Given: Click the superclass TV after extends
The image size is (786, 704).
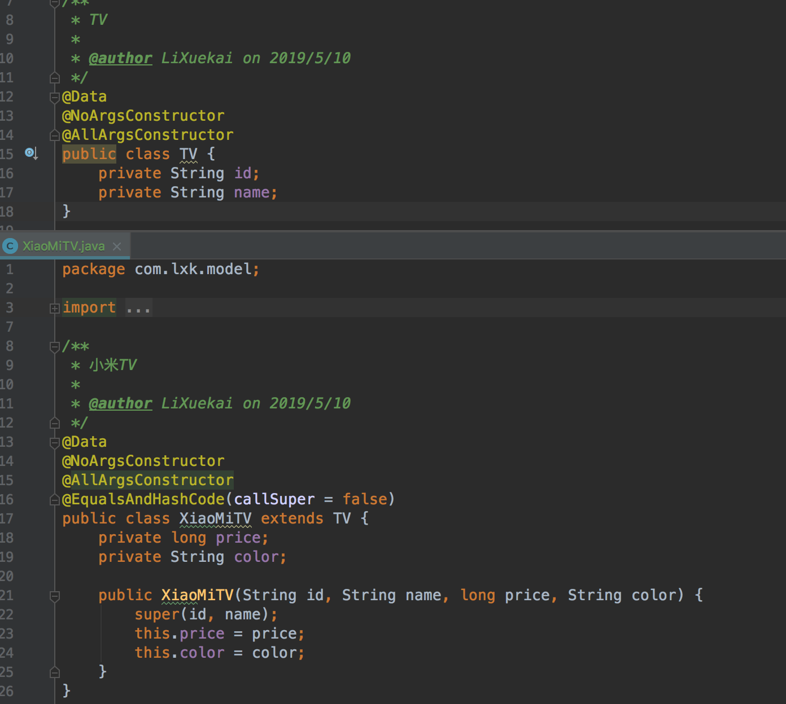Looking at the screenshot, I should point(342,518).
